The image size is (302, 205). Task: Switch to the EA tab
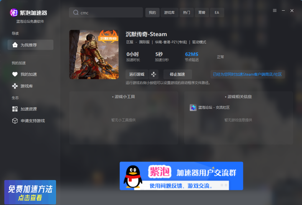tap(217, 12)
